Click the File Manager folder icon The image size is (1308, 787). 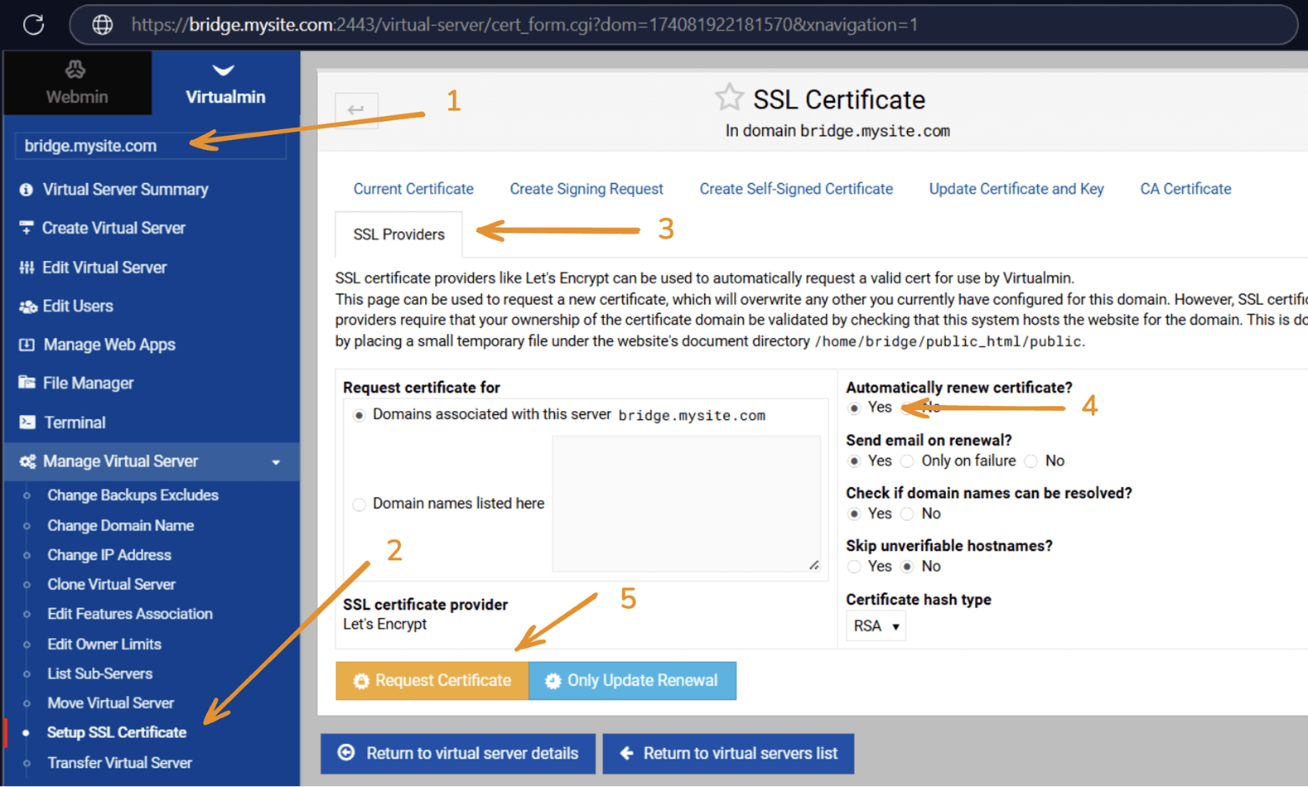tap(27, 383)
